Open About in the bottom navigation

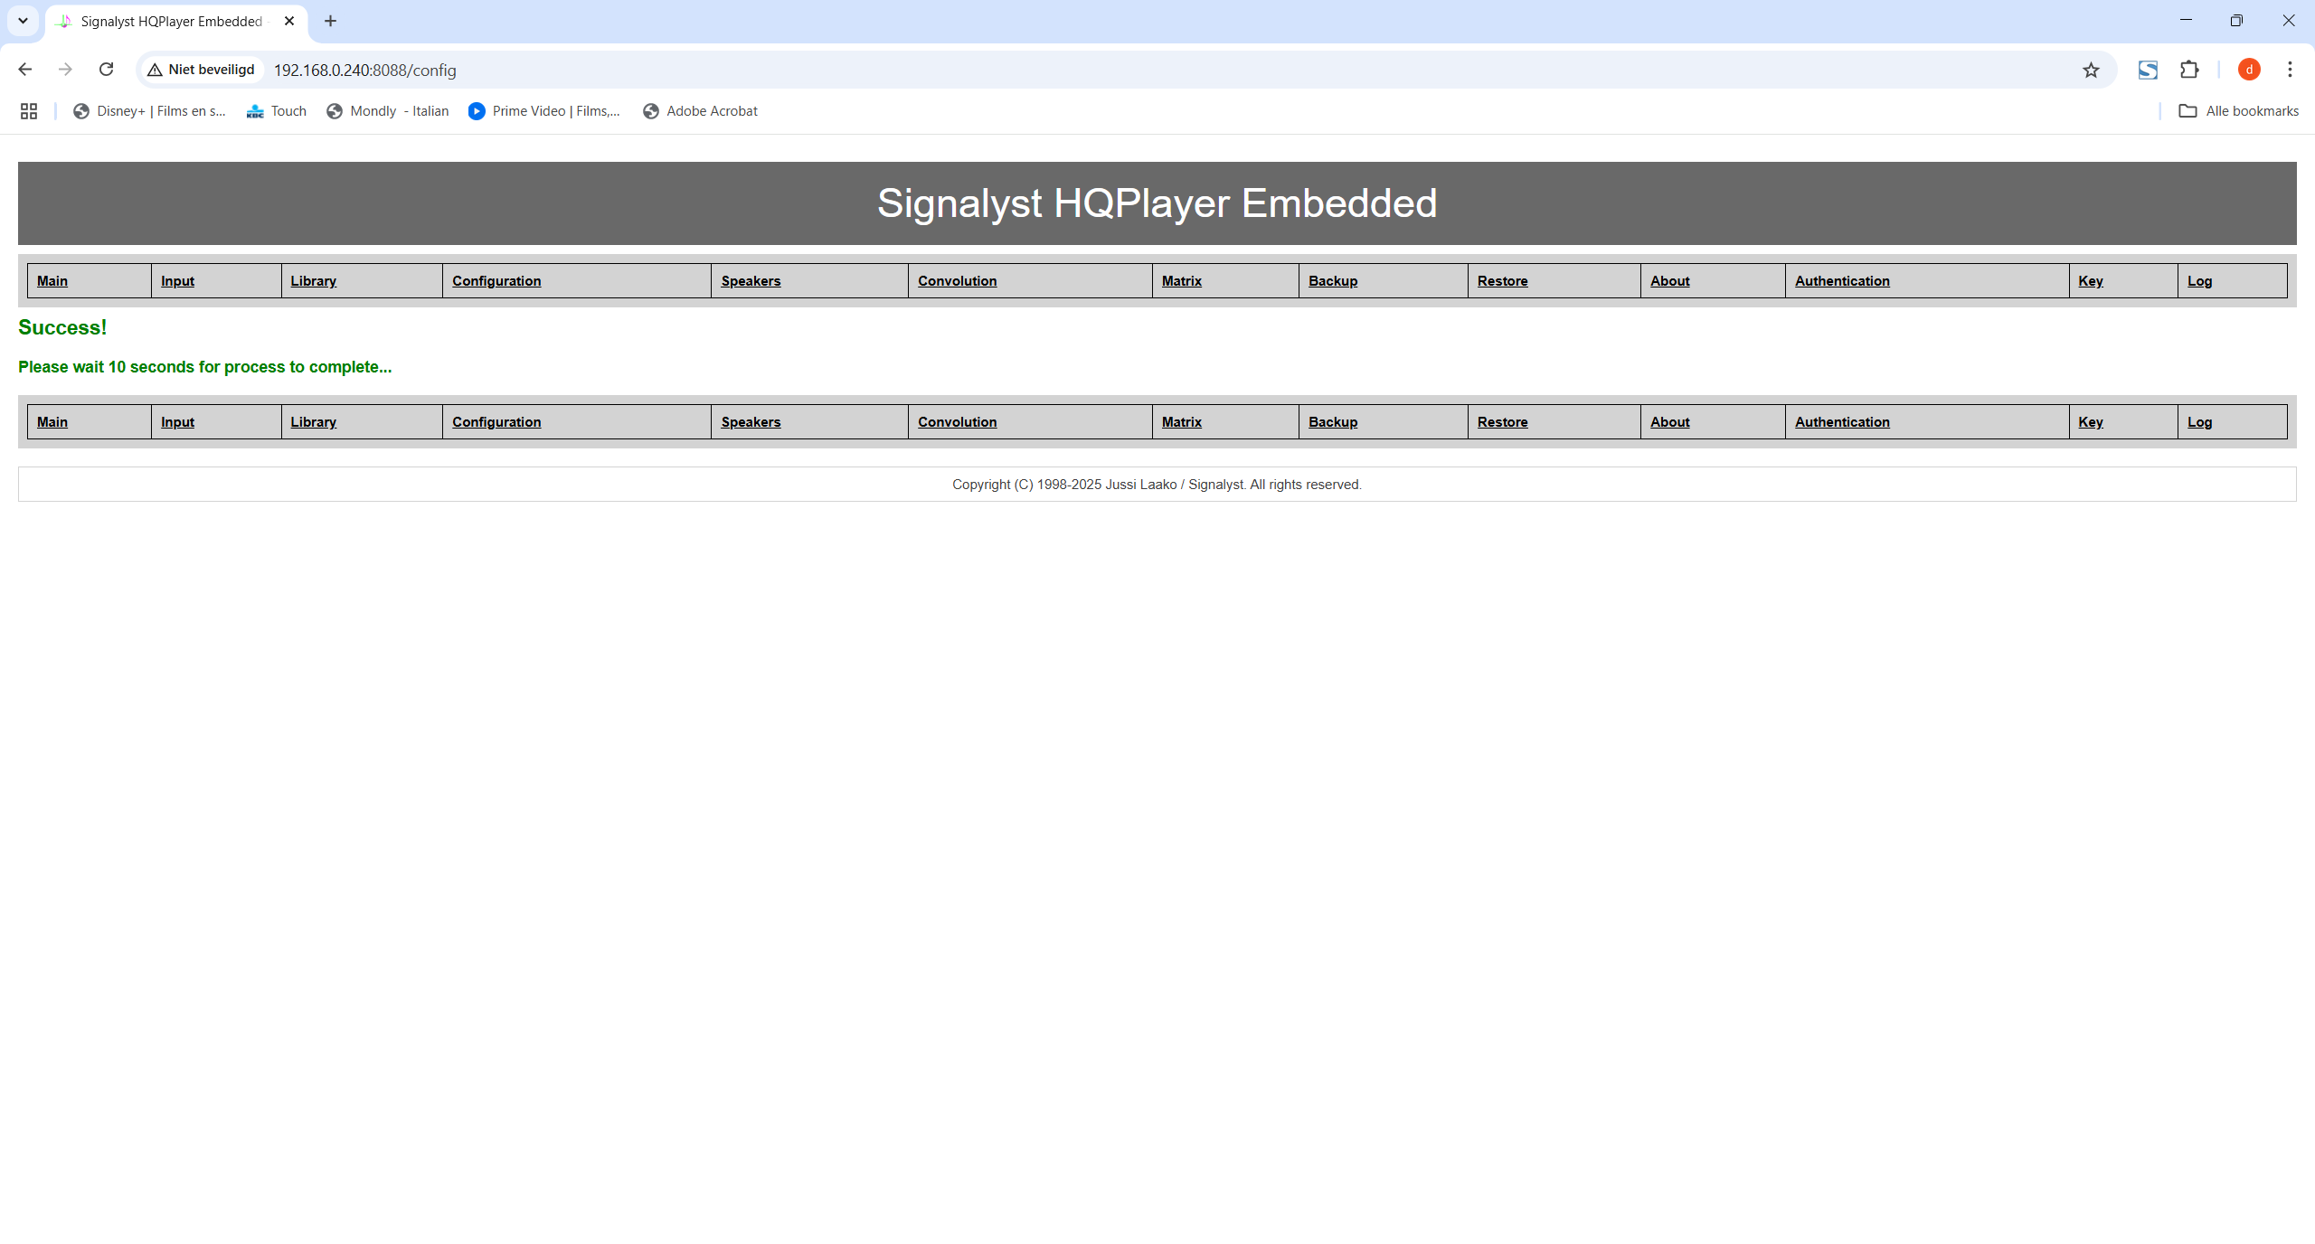click(x=1670, y=422)
